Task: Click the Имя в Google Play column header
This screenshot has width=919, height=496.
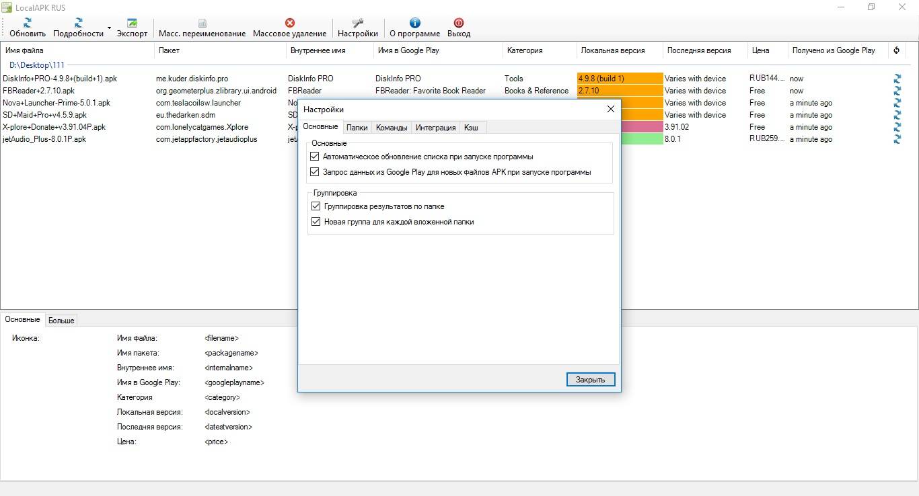Action: coord(438,50)
